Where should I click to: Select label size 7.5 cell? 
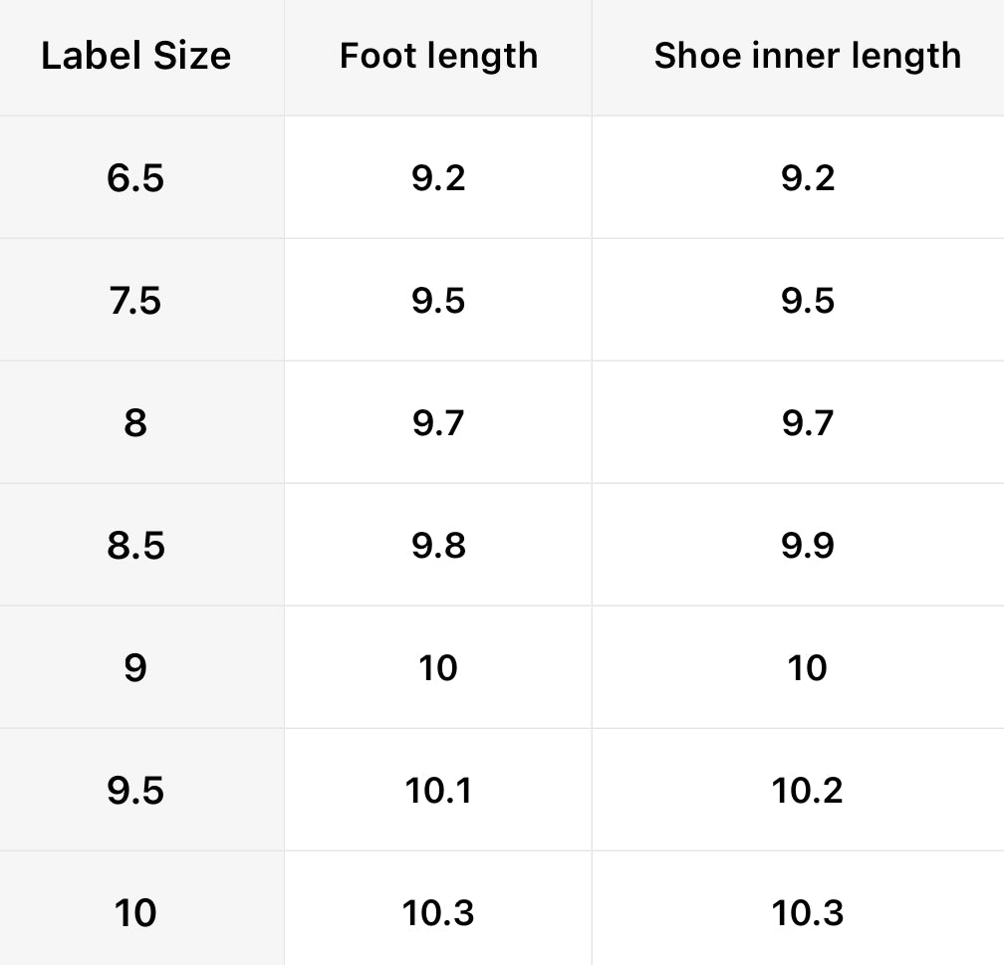[x=135, y=301]
